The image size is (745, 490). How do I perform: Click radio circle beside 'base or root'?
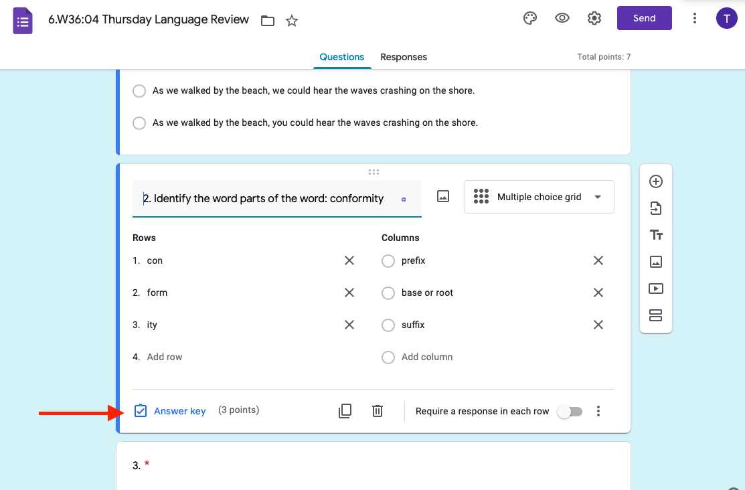(x=388, y=293)
